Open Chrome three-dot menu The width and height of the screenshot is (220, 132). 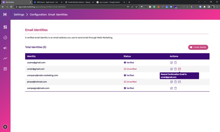(x=217, y=7)
